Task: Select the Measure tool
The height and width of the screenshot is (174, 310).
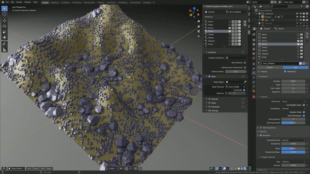Action: coord(4,50)
